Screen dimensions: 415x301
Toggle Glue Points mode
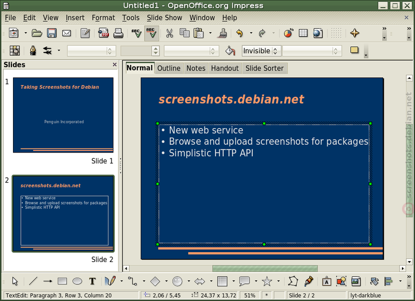point(308,281)
